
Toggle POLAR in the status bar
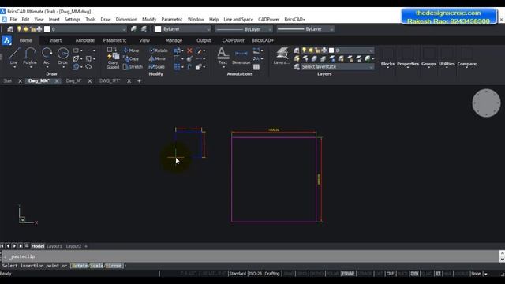click(x=333, y=274)
